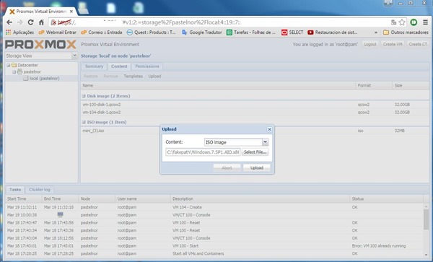Click the Select File button
This screenshot has height=262, width=433.
[255, 152]
